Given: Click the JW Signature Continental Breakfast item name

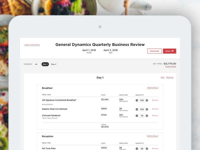Looking at the screenshot, I should 59,100.
